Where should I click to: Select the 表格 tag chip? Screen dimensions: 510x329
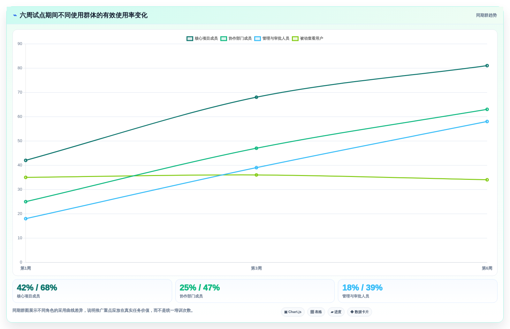click(316, 312)
